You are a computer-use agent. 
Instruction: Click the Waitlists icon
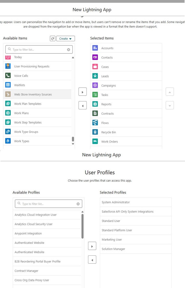pos(8,85)
